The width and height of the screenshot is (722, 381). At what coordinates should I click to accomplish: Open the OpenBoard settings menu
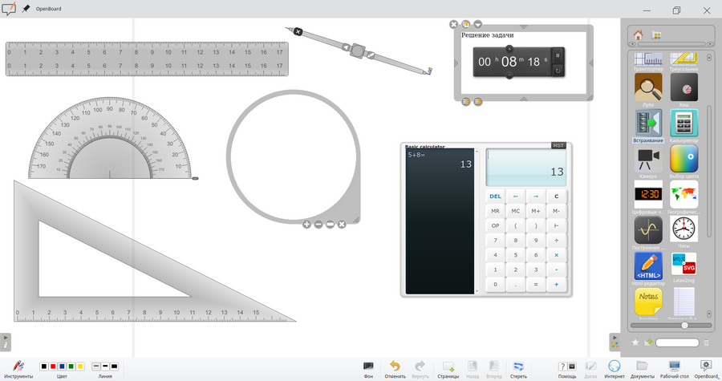click(706, 367)
